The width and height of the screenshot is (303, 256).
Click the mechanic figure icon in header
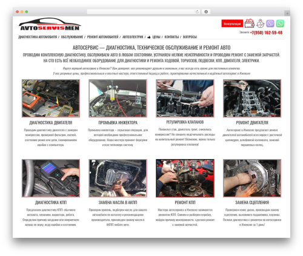click(x=261, y=24)
